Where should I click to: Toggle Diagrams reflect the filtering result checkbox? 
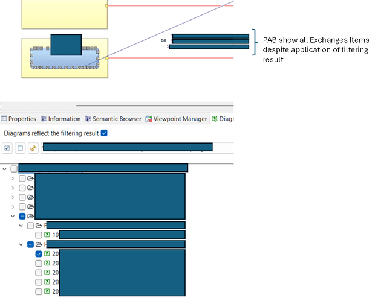point(104,133)
